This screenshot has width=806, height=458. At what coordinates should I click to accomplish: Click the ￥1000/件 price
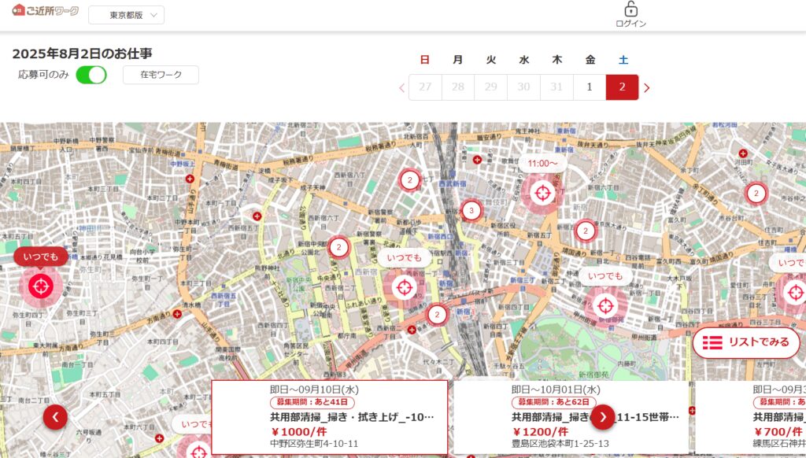[x=298, y=432]
